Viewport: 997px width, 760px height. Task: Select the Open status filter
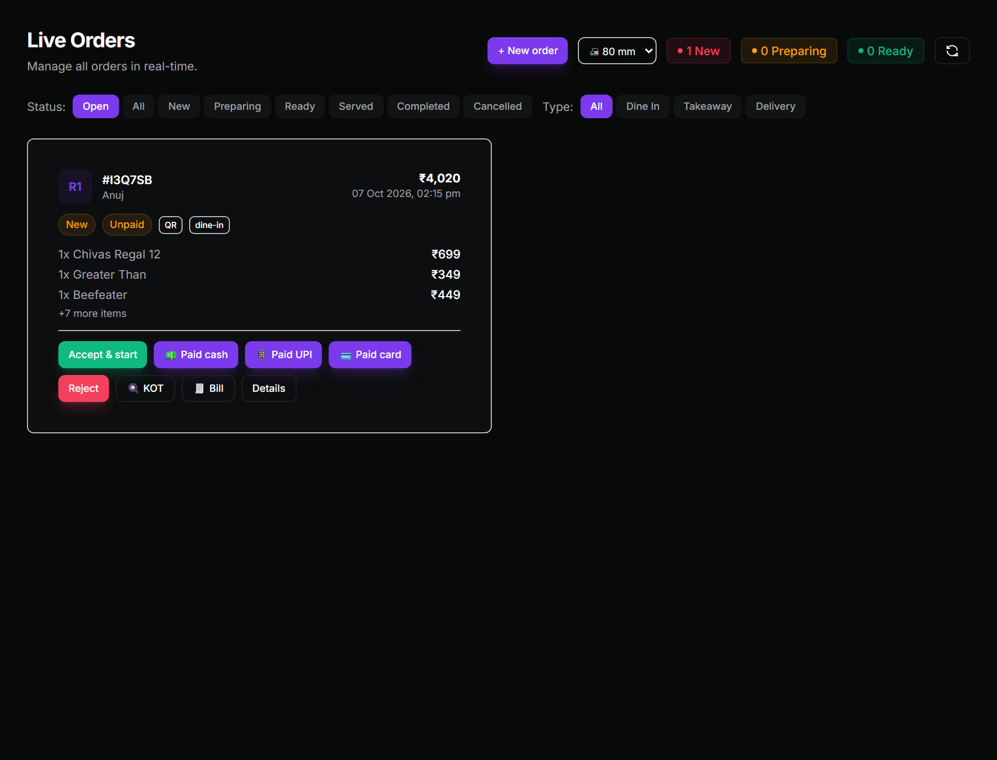coord(96,106)
